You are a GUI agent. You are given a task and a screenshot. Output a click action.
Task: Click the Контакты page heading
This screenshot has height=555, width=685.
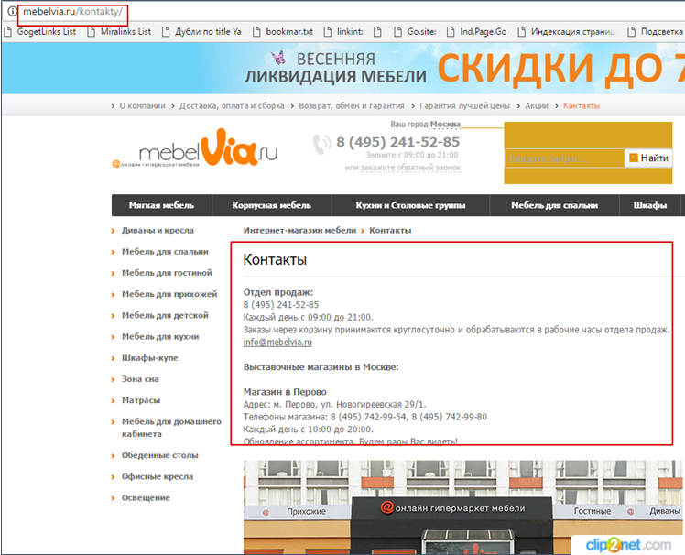click(x=275, y=259)
